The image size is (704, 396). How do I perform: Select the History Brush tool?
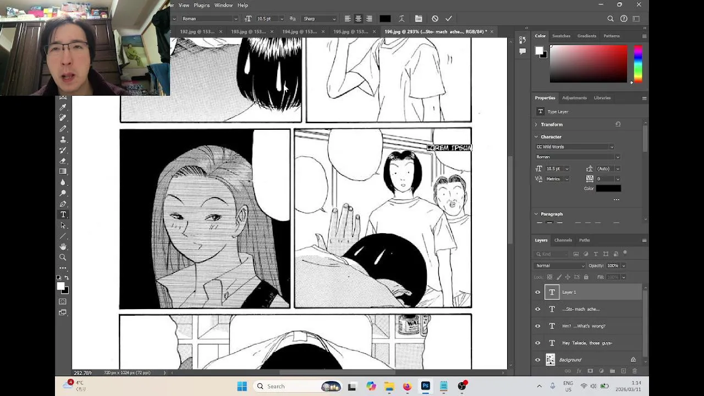[63, 150]
